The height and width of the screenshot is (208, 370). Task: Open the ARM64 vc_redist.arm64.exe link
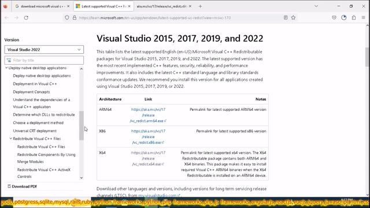(x=148, y=115)
